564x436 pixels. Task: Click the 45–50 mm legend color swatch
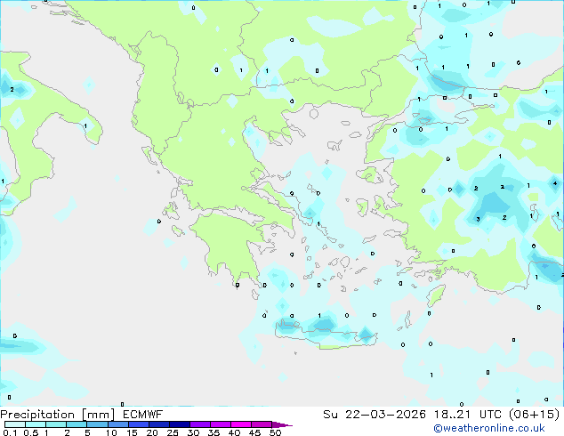point(262,424)
